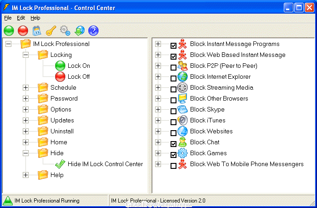Select the Home tree item label
This screenshot has height=208, width=317.
pos(59,142)
